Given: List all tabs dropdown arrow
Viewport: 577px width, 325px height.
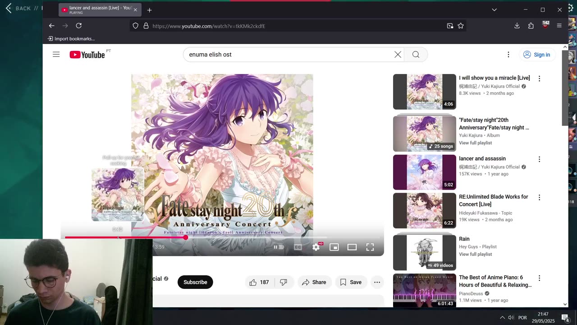Looking at the screenshot, I should tap(494, 10).
